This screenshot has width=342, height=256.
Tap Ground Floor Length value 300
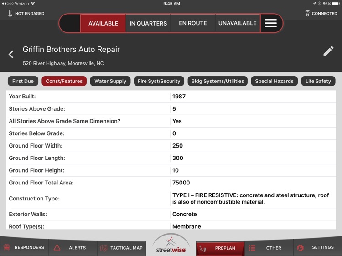coord(177,158)
